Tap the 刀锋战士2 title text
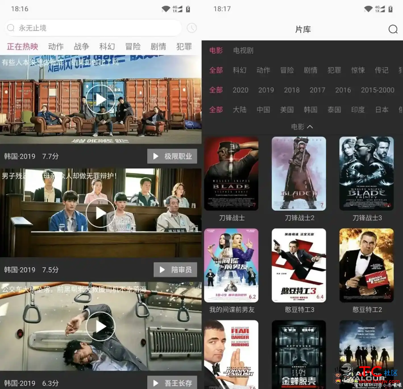 click(x=300, y=218)
